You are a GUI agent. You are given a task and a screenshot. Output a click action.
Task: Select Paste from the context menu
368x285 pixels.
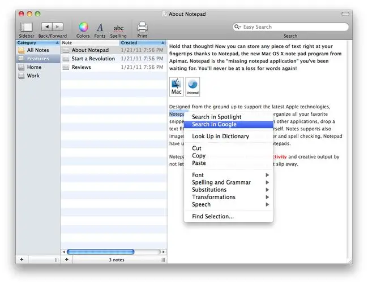pyautogui.click(x=229, y=163)
